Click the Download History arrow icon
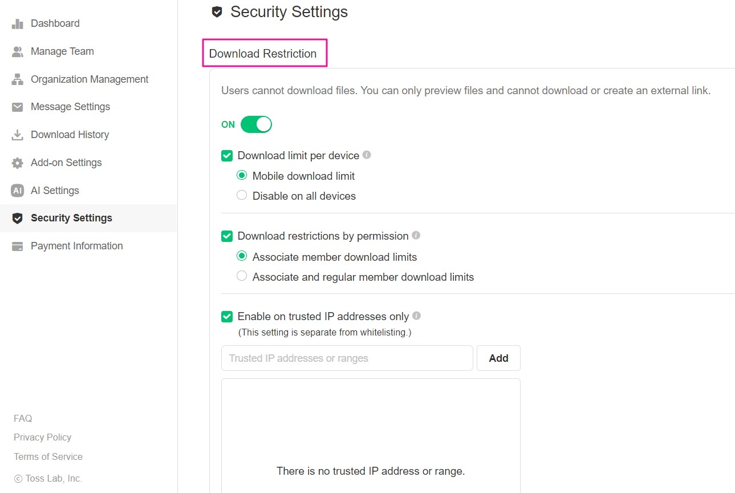Image resolution: width=735 pixels, height=493 pixels. click(x=18, y=135)
